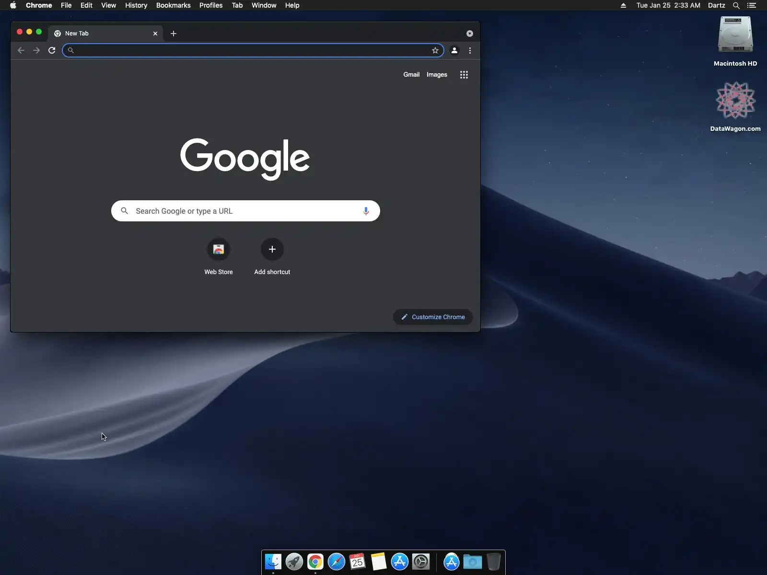Click the forward navigation arrow
The height and width of the screenshot is (575, 767).
pyautogui.click(x=36, y=50)
